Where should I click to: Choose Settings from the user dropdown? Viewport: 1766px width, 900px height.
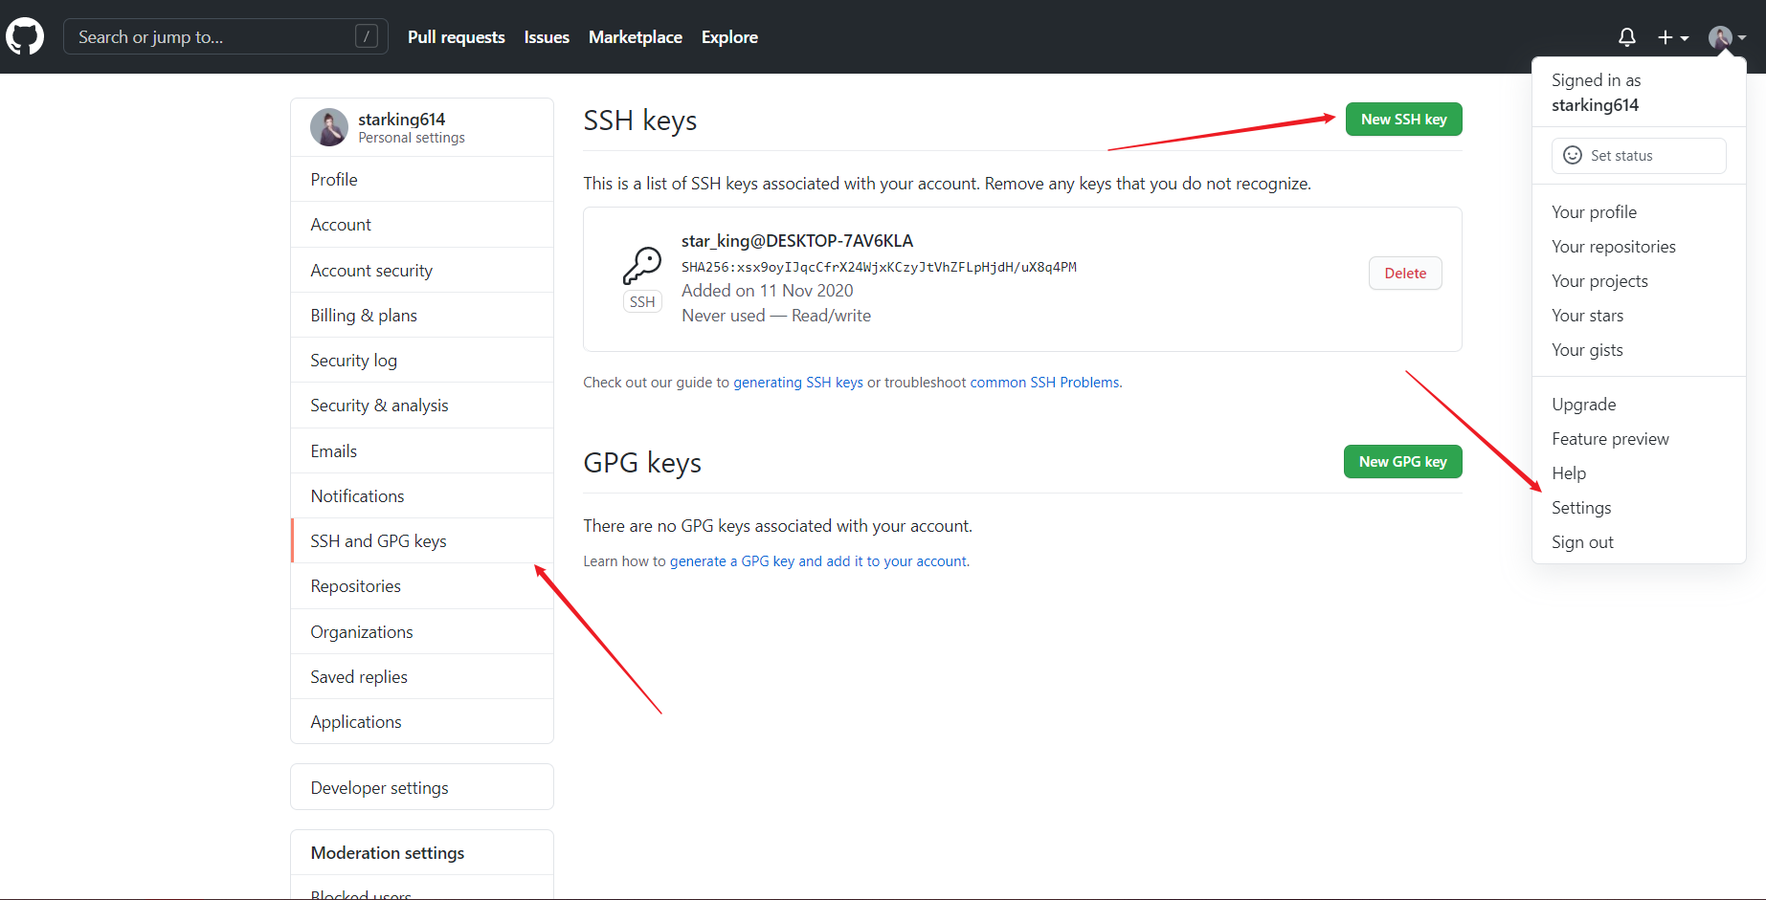point(1580,508)
